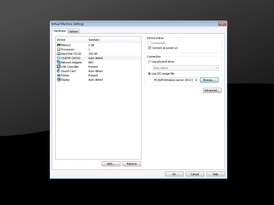This screenshot has width=274, height=205.
Task: Uncheck Connect at power on
Action: point(149,48)
